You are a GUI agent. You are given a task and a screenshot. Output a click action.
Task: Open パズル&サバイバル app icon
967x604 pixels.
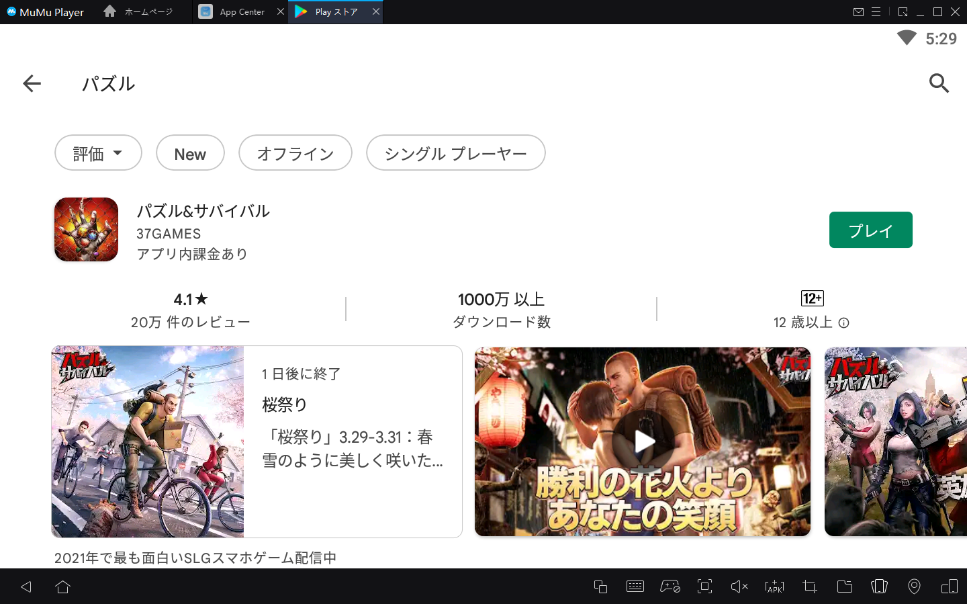pos(86,229)
